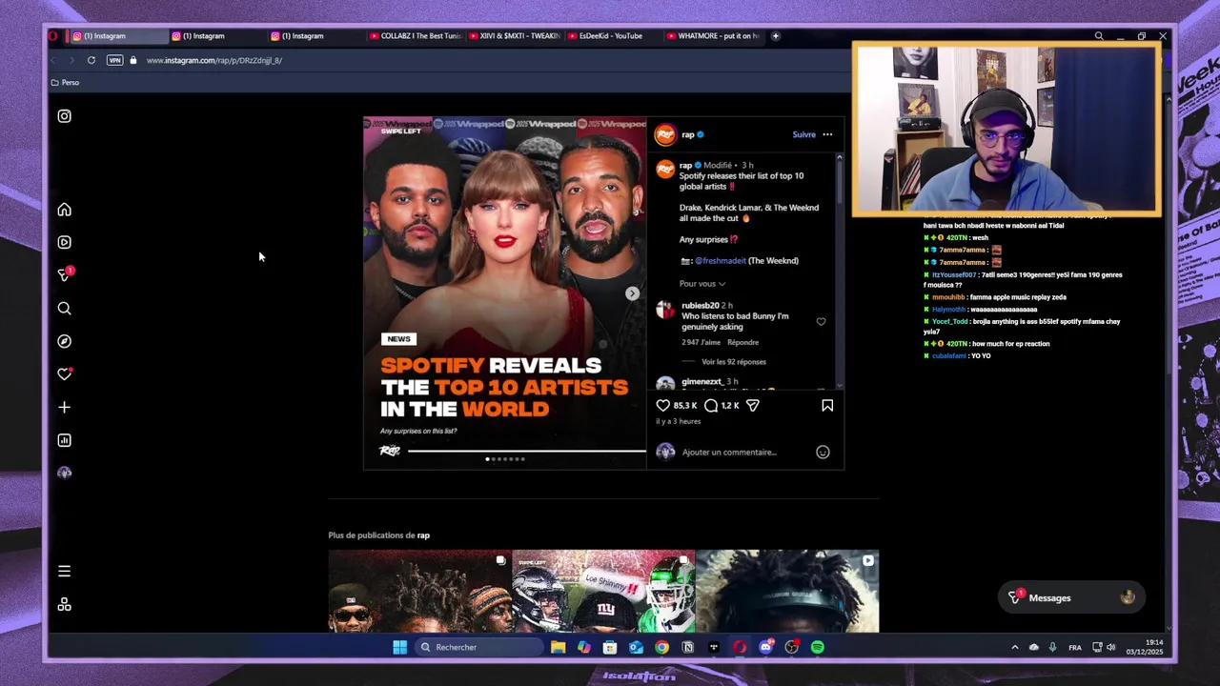Open Discord from taskbar
The height and width of the screenshot is (686, 1220).
[765, 648]
